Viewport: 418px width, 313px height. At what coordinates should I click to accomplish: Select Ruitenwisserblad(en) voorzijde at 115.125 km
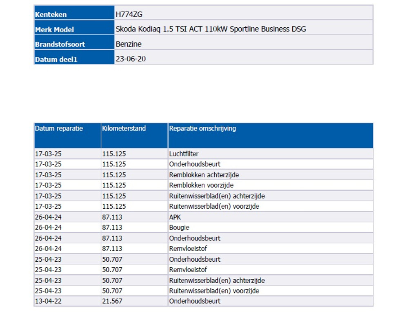(x=214, y=207)
